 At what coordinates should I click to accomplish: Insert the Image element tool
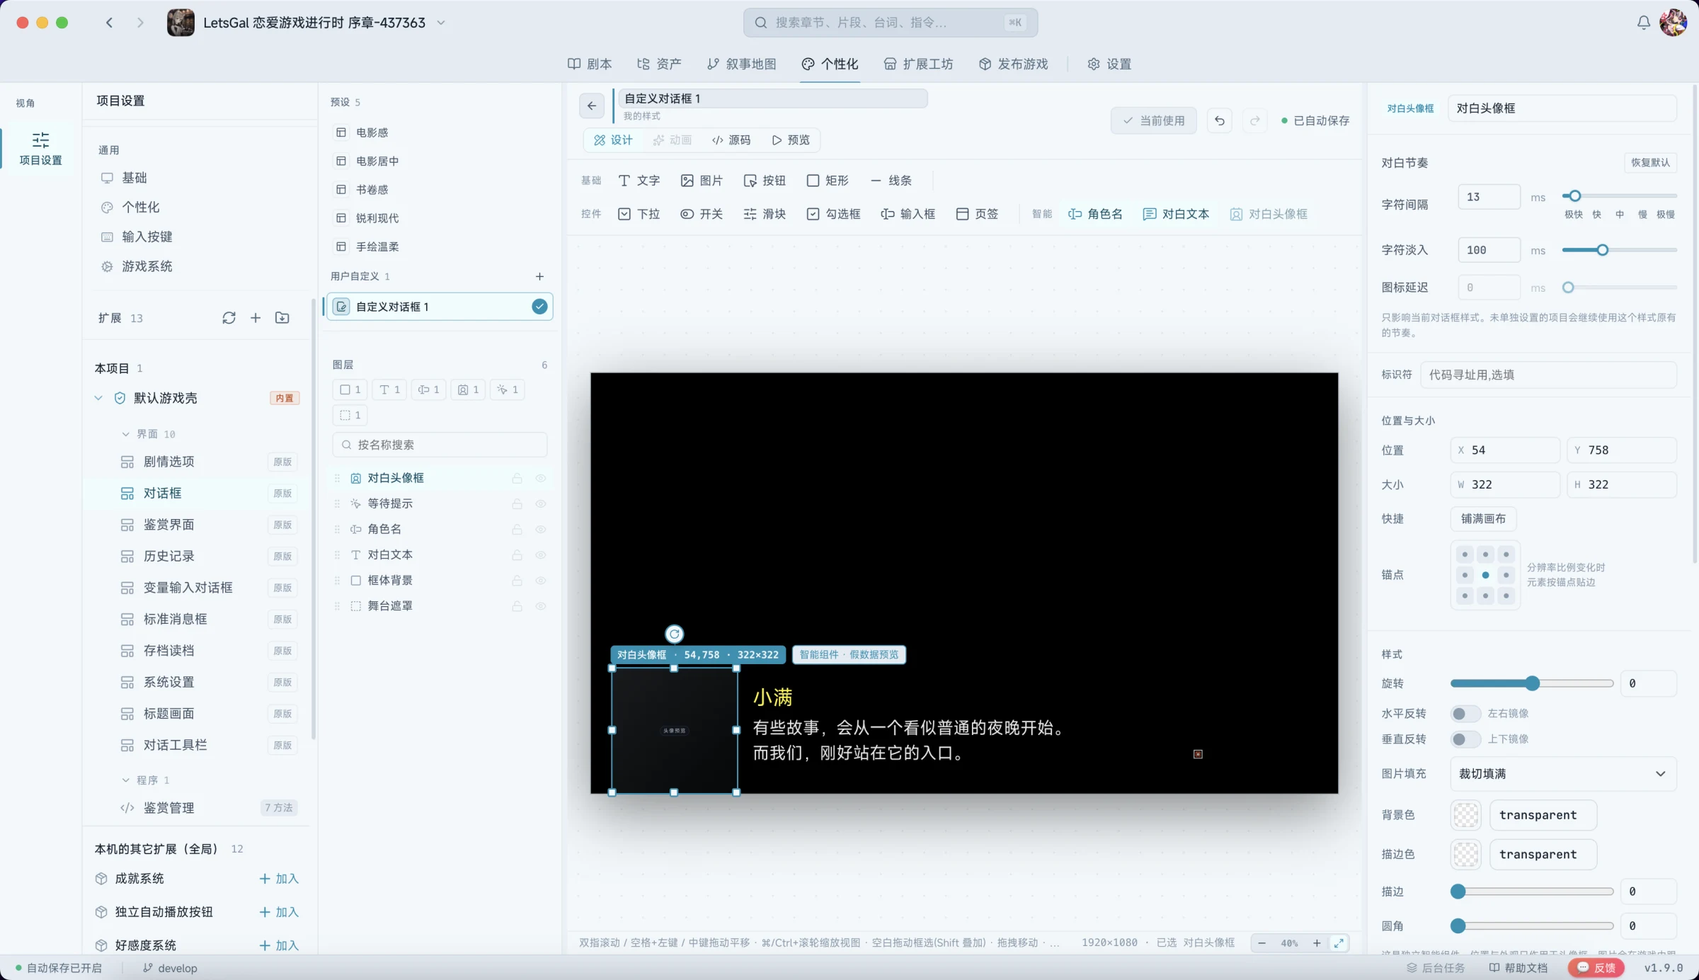coord(702,181)
